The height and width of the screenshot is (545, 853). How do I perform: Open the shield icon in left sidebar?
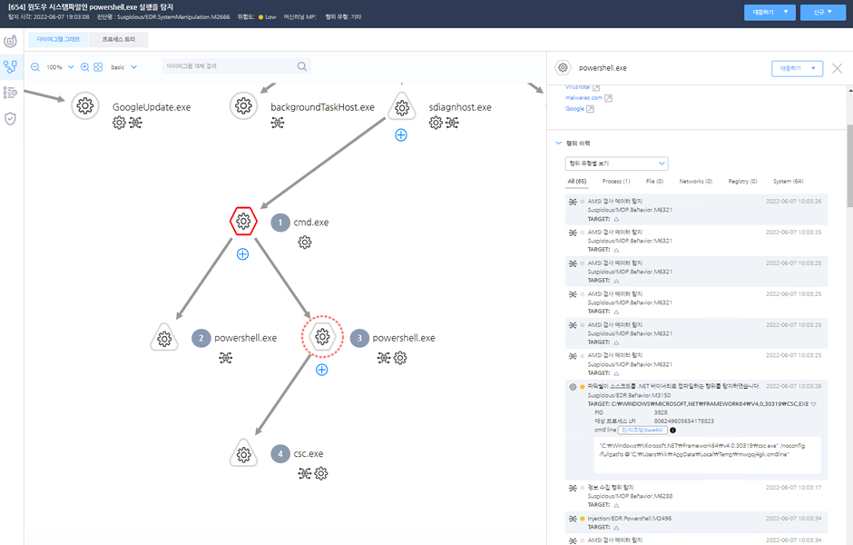pos(10,119)
